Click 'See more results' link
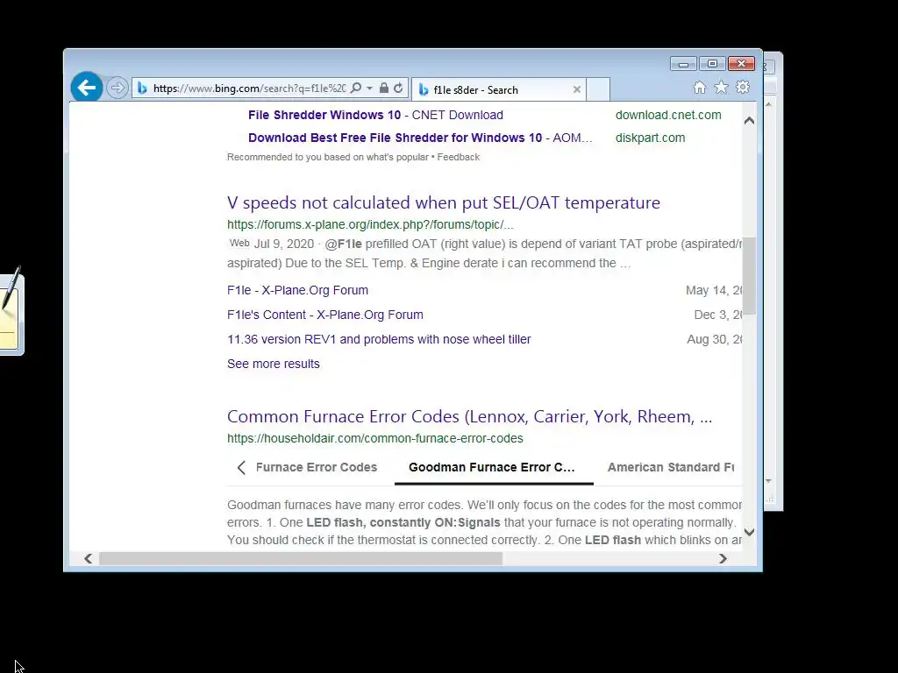The width and height of the screenshot is (898, 673). pos(274,364)
